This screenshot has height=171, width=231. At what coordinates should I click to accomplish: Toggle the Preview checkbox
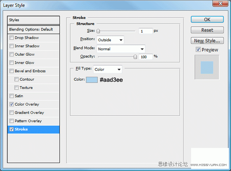coord(198,49)
